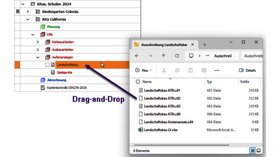Click the Außenanlagen LV group icon
Viewport: 279px width, 157px height.
[x=47, y=57]
